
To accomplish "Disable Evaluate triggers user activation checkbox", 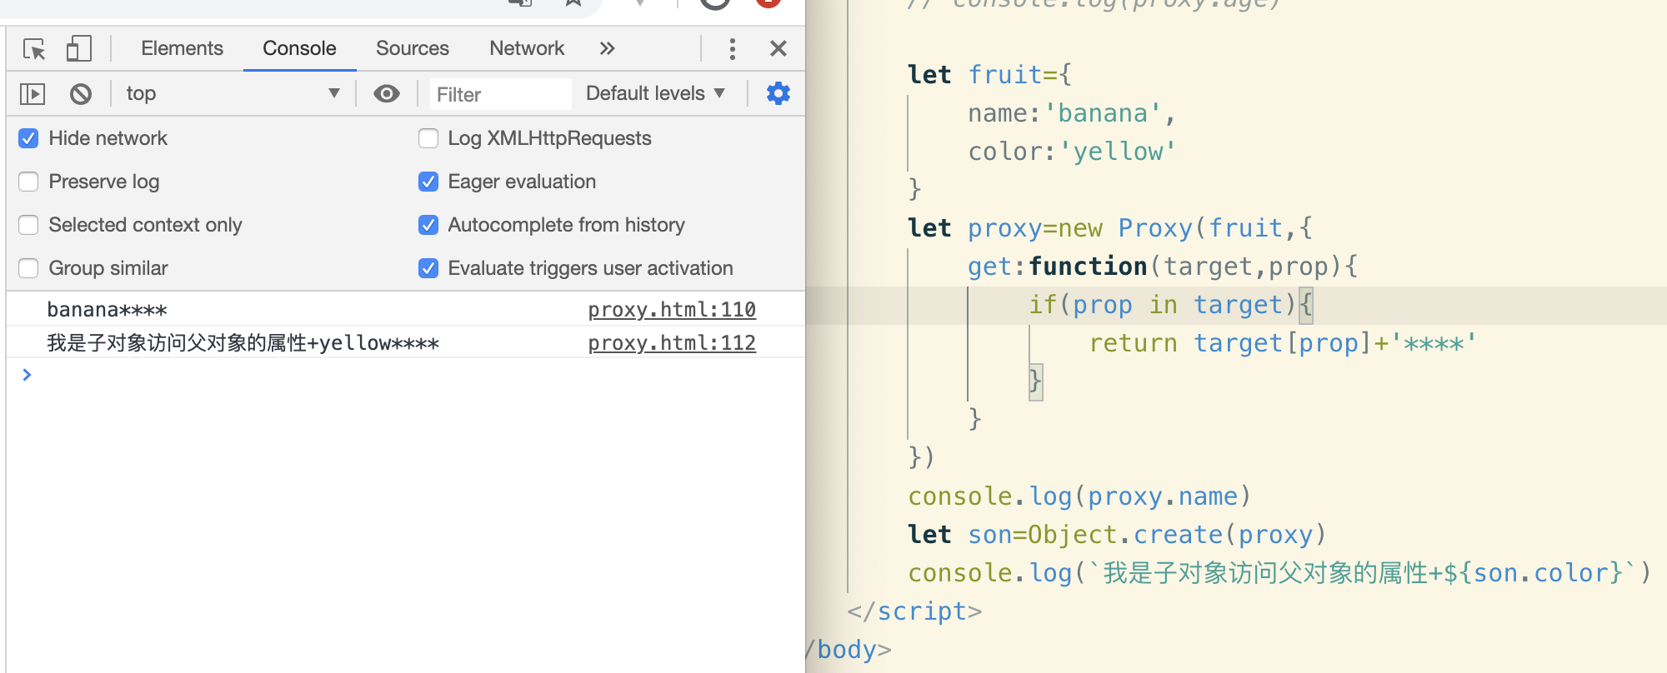I will pos(428,268).
